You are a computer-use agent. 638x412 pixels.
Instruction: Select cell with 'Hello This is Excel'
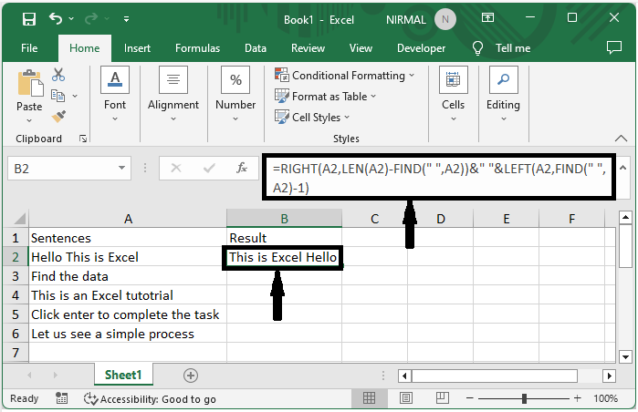pos(128,257)
